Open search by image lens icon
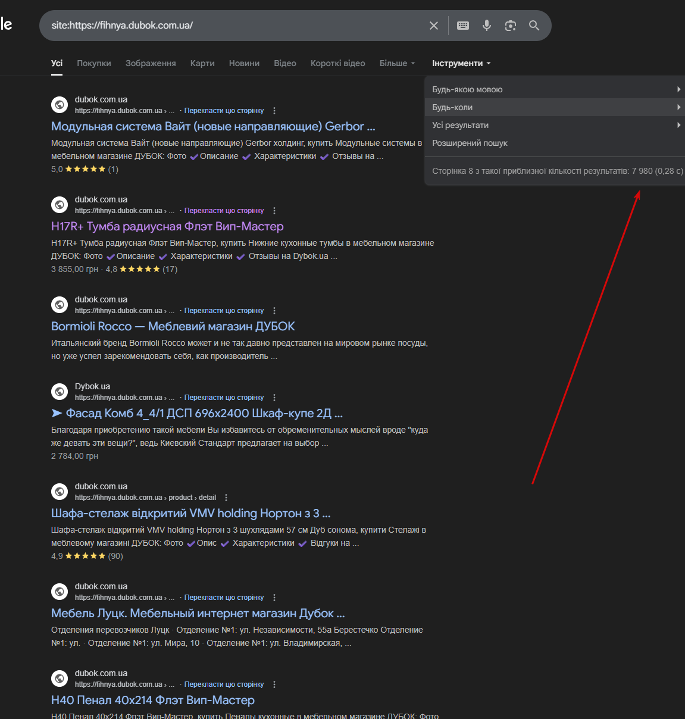 click(x=511, y=26)
